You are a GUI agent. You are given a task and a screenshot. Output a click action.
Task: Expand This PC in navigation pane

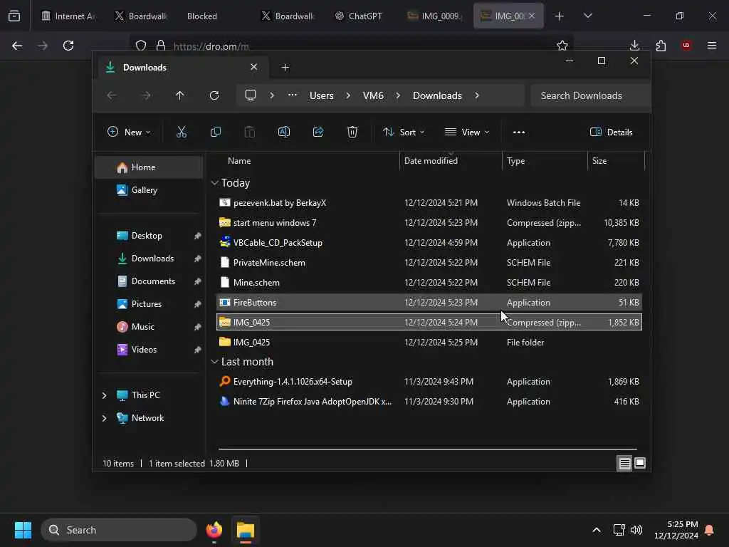click(104, 395)
